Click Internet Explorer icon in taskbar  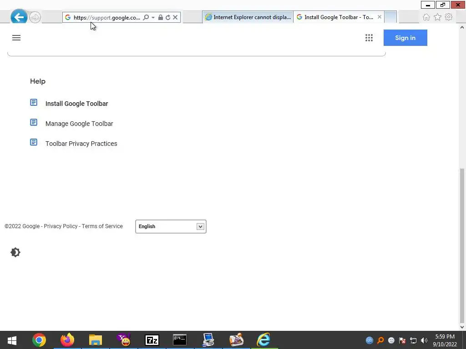click(264, 340)
